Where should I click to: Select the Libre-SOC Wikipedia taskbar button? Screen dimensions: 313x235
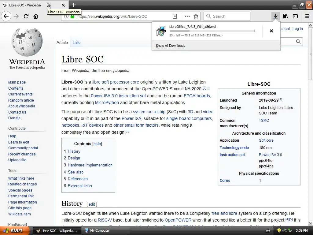(x=57, y=230)
